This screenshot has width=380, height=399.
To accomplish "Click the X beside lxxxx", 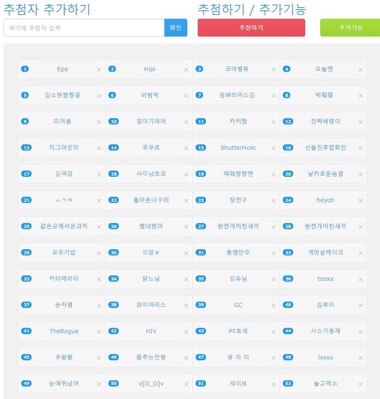I will point(360,358).
